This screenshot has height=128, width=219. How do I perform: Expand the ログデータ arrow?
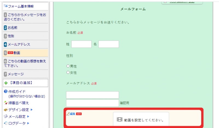coord(28,123)
